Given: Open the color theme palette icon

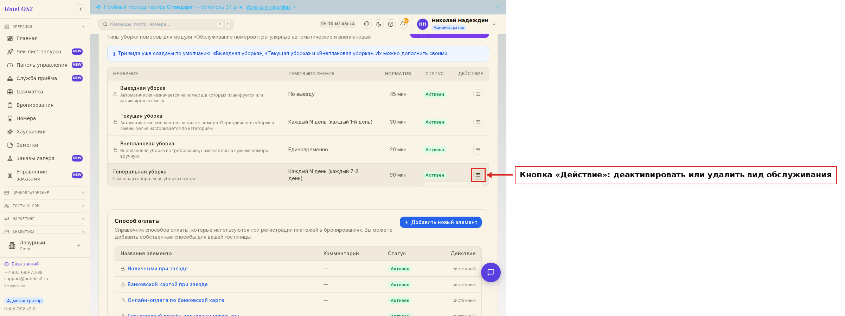Looking at the screenshot, I should [367, 24].
